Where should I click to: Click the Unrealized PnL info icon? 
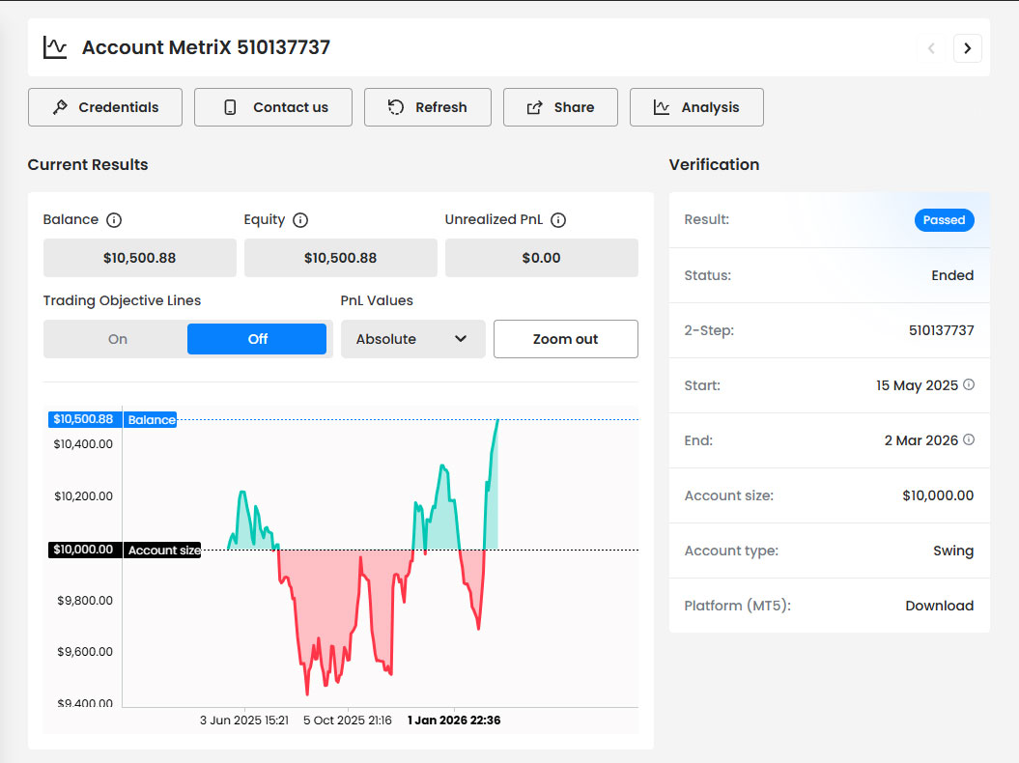558,220
